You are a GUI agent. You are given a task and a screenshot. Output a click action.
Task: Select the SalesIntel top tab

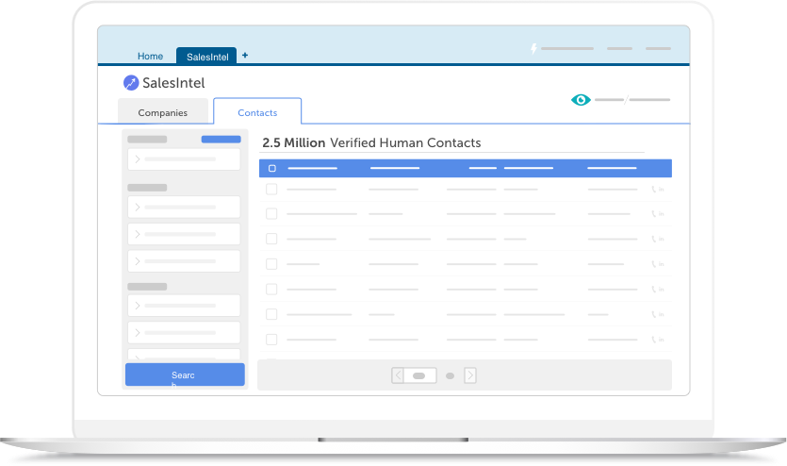[x=206, y=57]
